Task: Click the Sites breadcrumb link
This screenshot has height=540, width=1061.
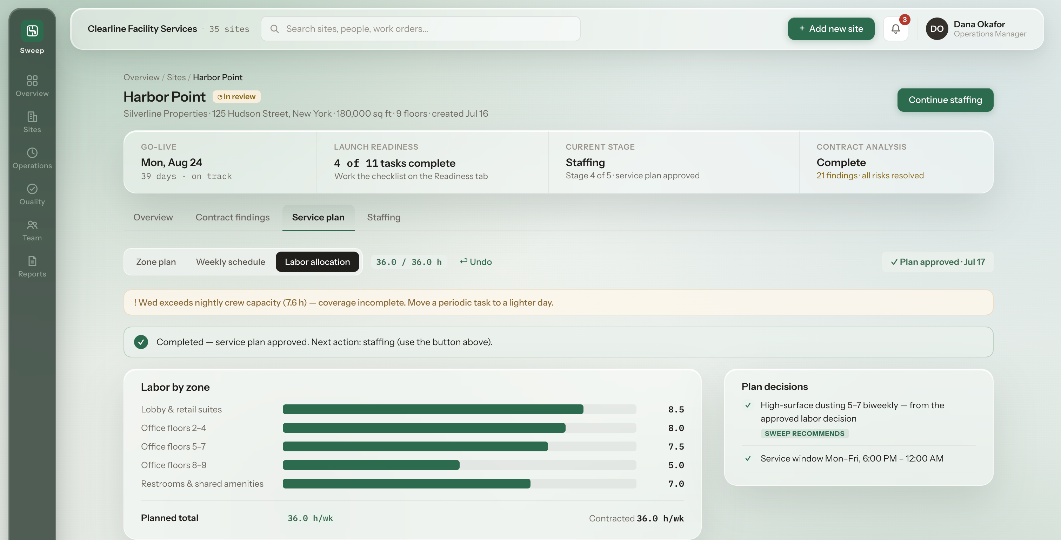Action: 176,77
